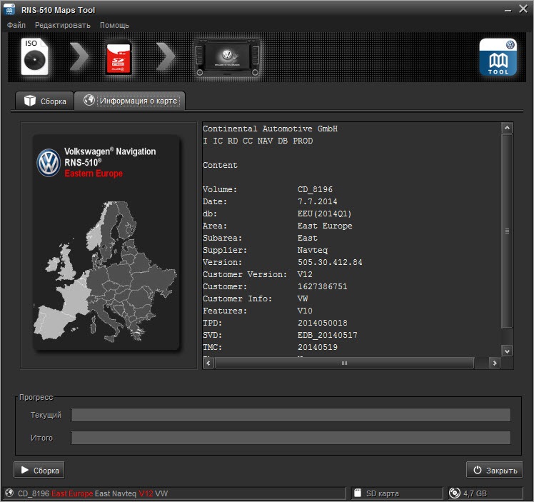The height and width of the screenshot is (502, 534).
Task: Click the first chevron arrow after ISO
Action: (79, 56)
